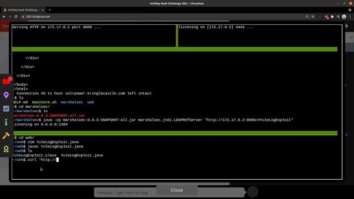This screenshot has width=354, height=199.
Task: Click 'marshalsec' directory in ls output
Action: point(72,102)
